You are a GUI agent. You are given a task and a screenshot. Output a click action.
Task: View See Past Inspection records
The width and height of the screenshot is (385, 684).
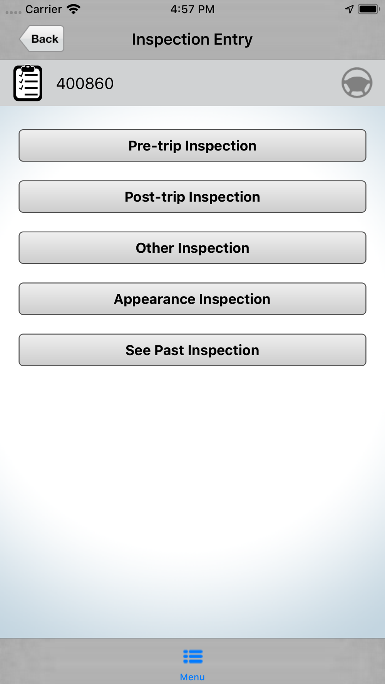pos(192,350)
